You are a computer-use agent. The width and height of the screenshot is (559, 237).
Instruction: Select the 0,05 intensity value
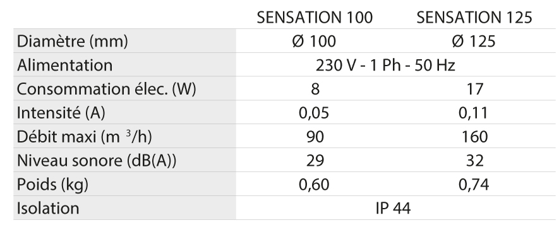pos(314,113)
